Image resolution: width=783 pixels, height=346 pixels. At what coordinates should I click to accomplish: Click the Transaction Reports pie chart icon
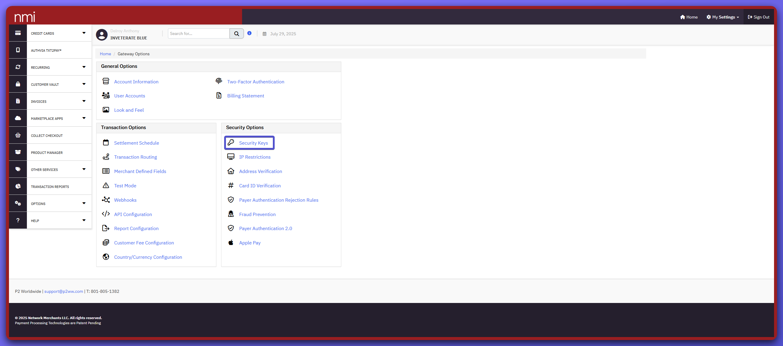pyautogui.click(x=18, y=186)
